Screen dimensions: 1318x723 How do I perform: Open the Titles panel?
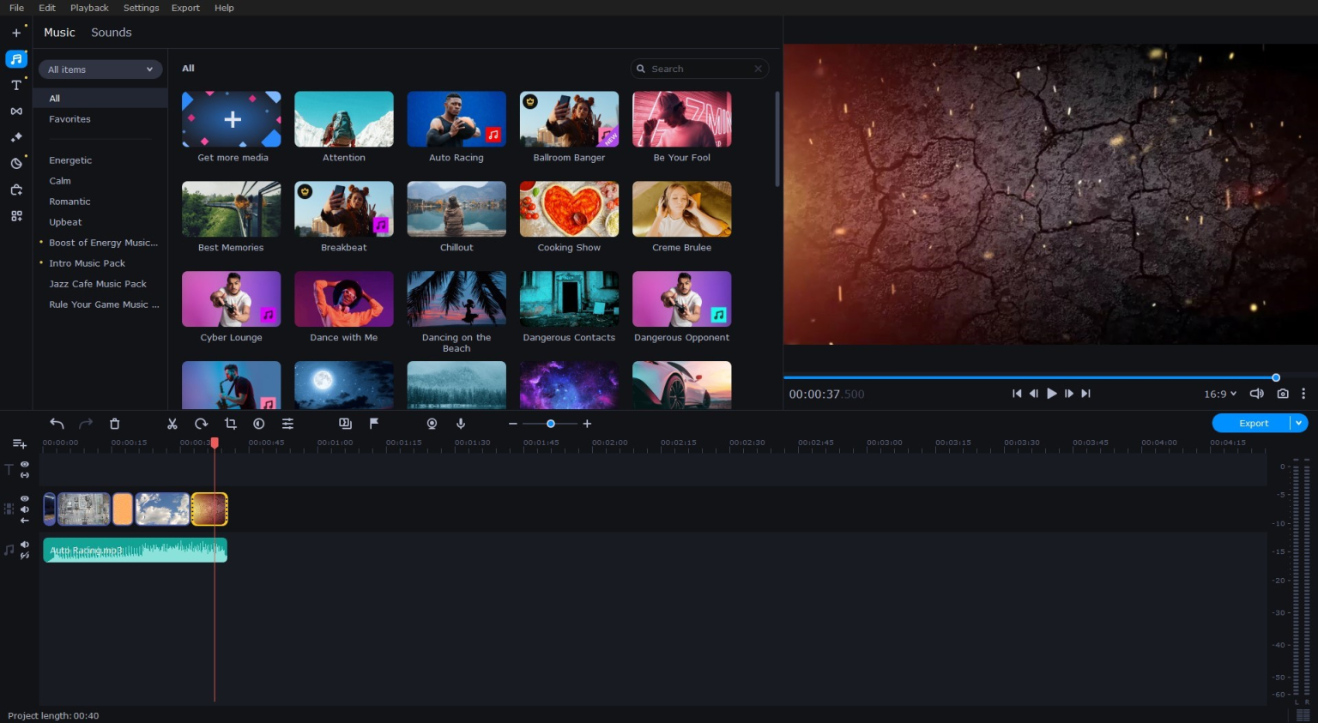(15, 85)
